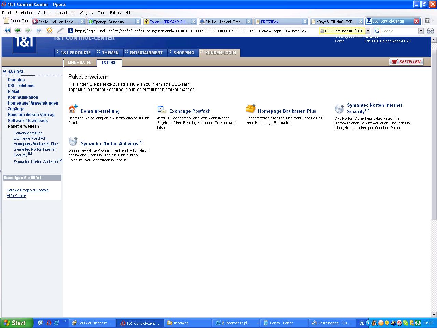Viewport: 437px width, 328px height.
Task: Open the Extras menu
Action: (x=115, y=13)
